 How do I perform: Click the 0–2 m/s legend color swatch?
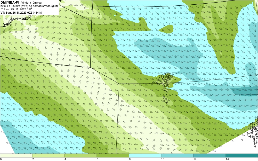click(16, 156)
